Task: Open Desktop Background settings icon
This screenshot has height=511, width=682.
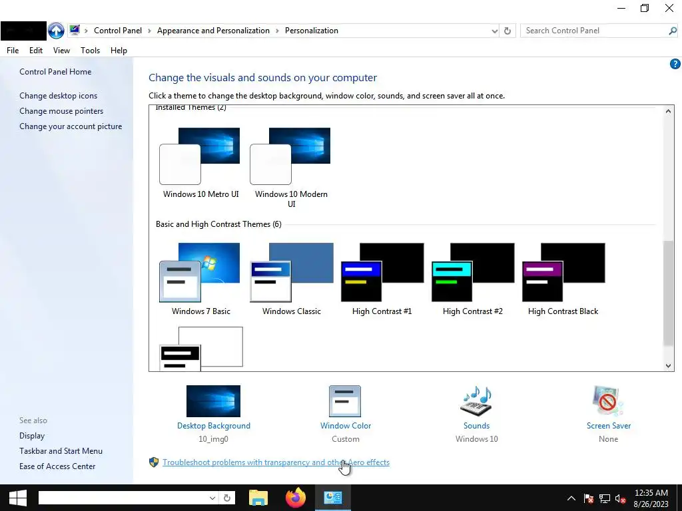Action: (x=213, y=401)
